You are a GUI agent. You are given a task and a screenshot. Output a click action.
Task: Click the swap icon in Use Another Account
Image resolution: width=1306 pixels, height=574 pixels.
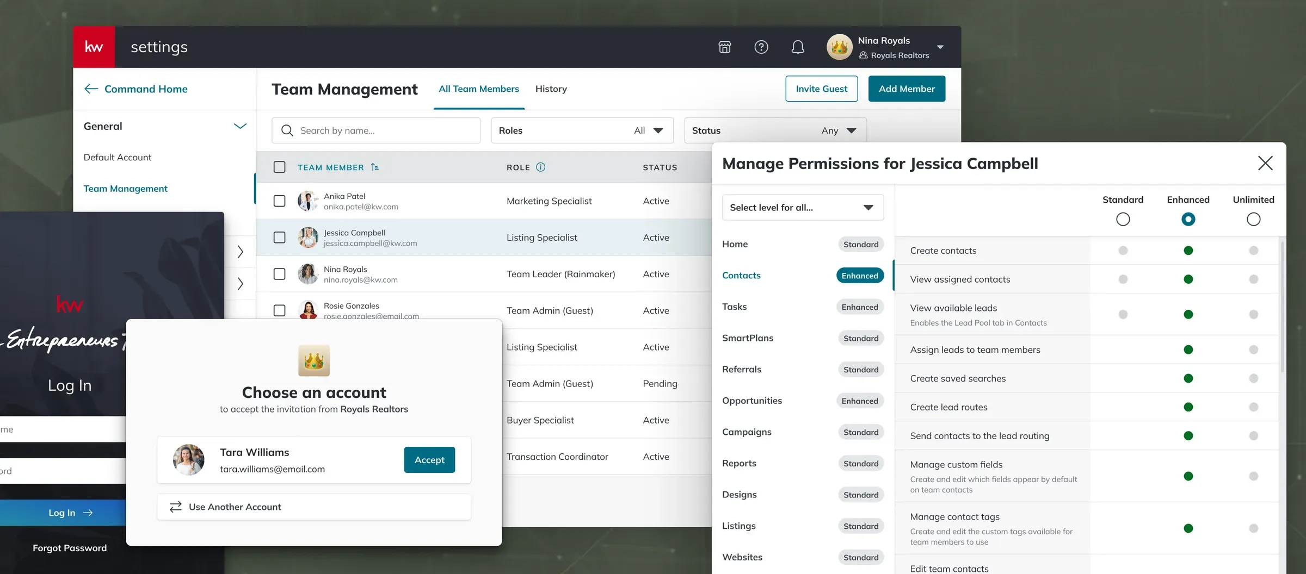coord(175,507)
